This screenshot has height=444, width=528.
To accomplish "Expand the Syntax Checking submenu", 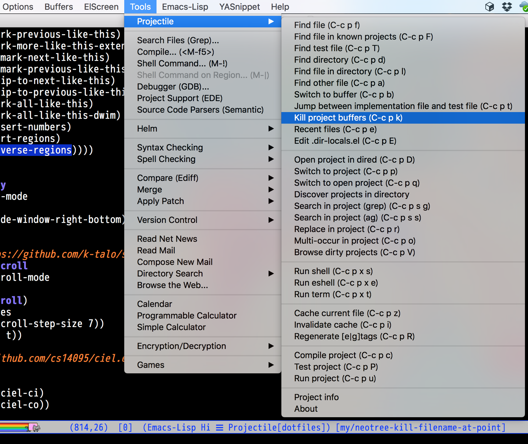I will [203, 147].
